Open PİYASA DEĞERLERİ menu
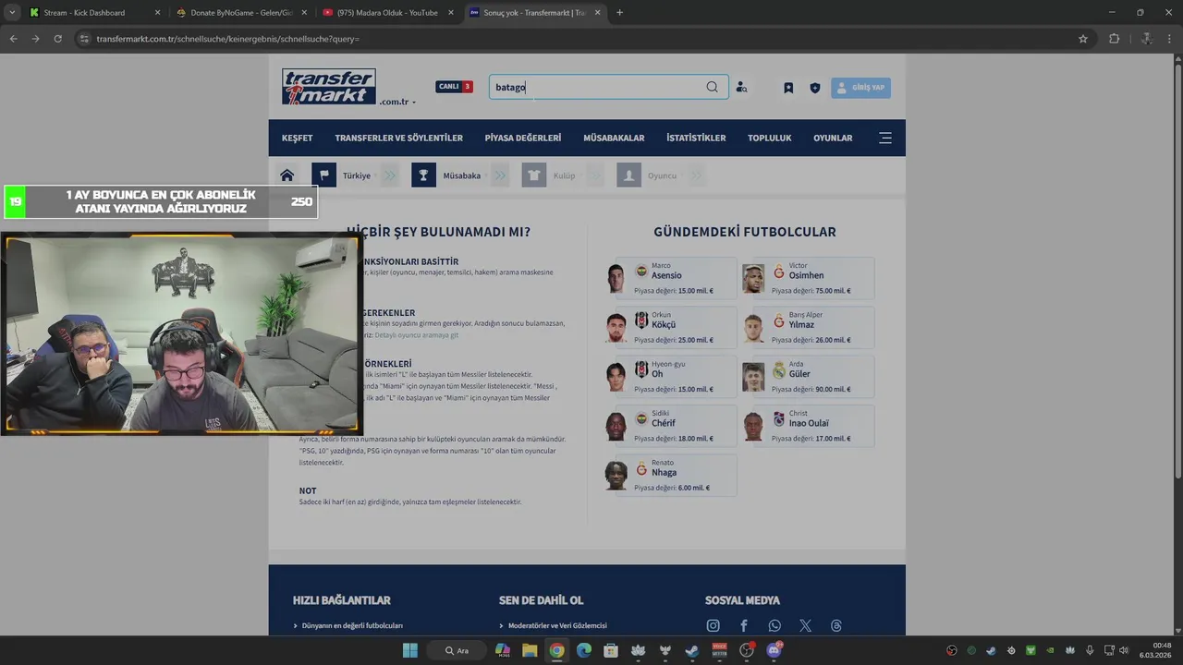The width and height of the screenshot is (1183, 665). tap(523, 138)
